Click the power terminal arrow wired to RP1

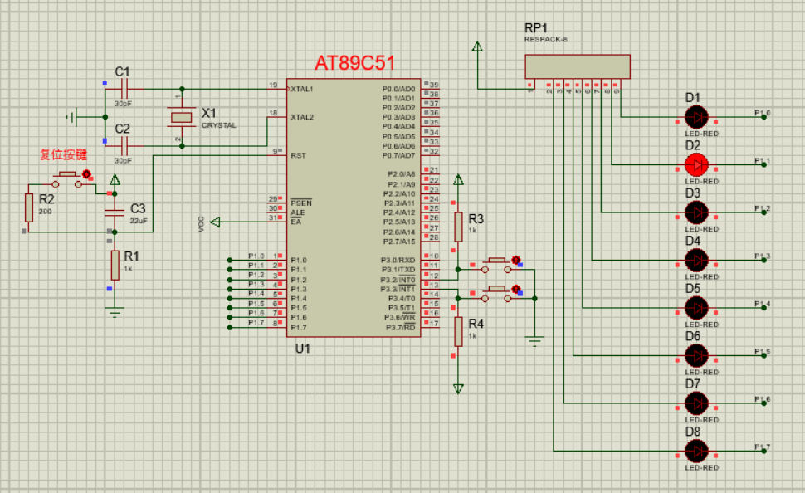pos(477,46)
